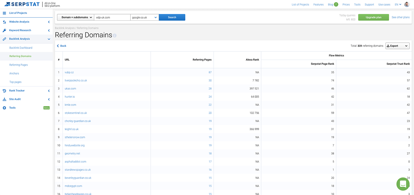
Task: Open the geometry.net domain link
Action: point(72,154)
